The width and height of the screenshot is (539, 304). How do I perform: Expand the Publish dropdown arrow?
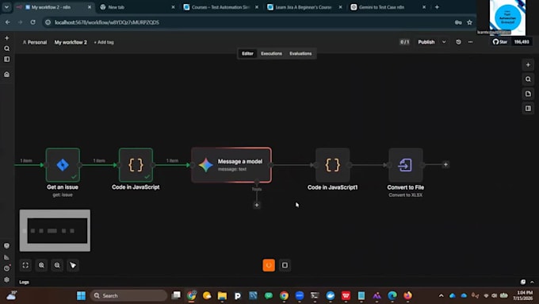click(444, 42)
